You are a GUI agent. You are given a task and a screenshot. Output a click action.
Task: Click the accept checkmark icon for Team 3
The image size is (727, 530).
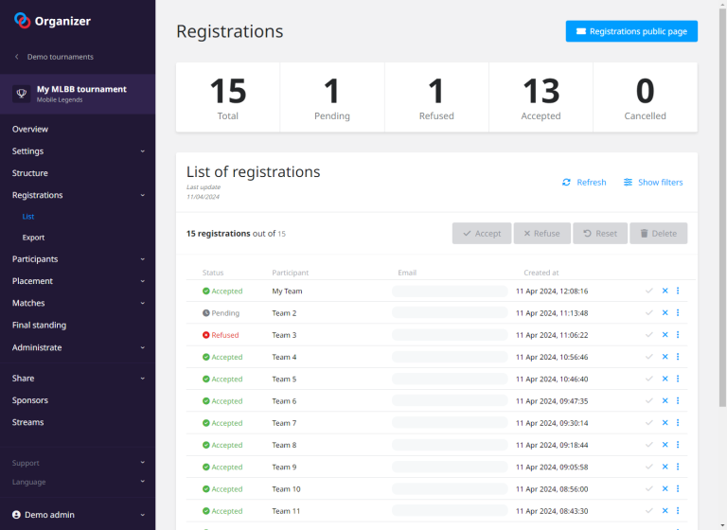[x=648, y=335]
